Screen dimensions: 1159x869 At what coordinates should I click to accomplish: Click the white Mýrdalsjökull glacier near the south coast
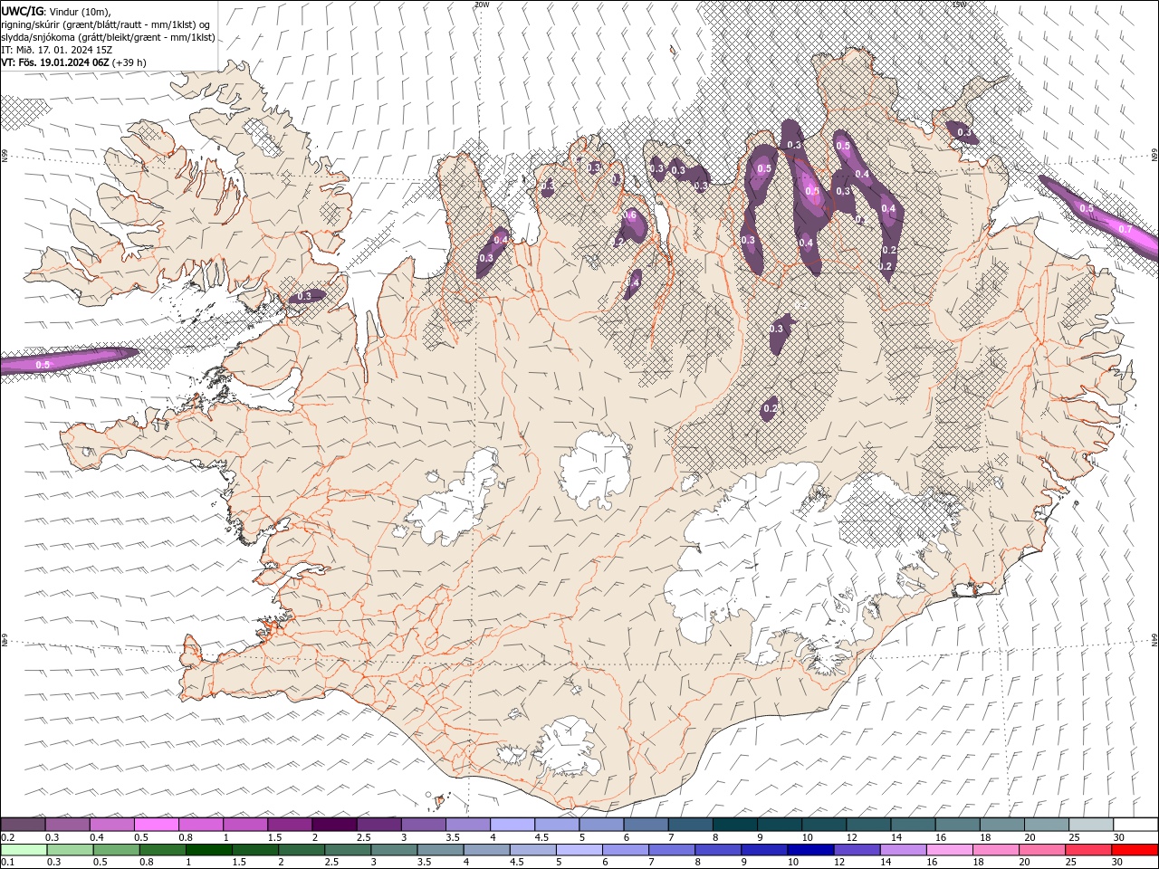(x=569, y=747)
